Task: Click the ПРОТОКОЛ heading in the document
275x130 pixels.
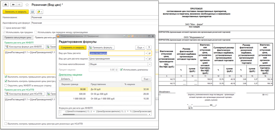Action: pos(196,9)
